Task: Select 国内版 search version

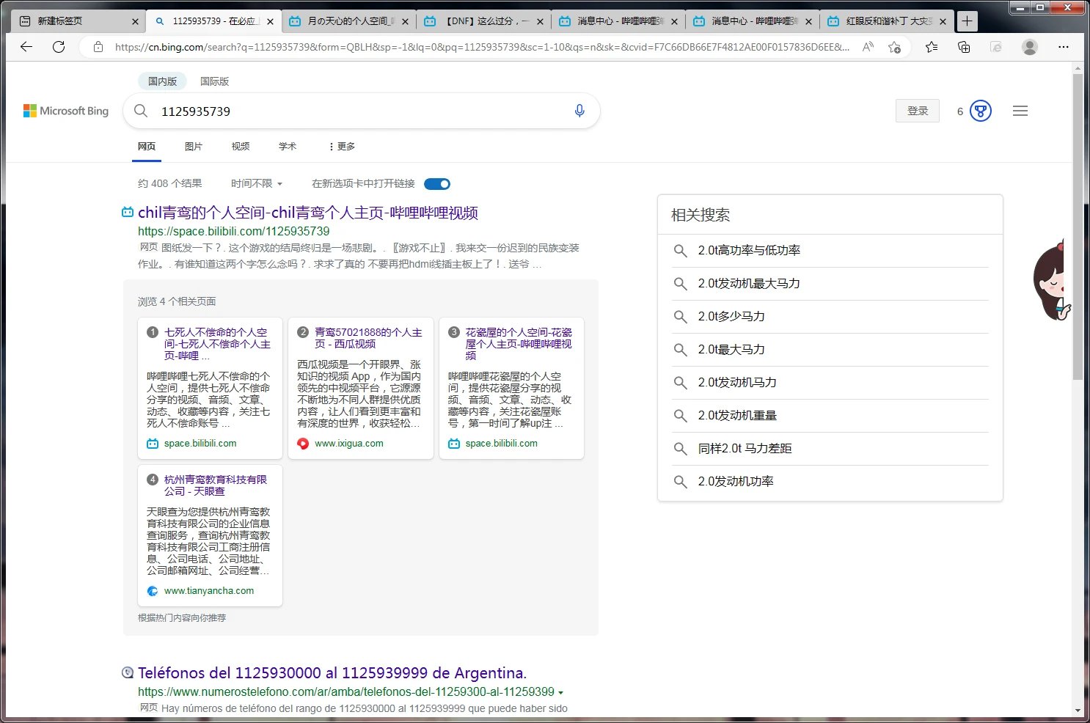Action: click(162, 81)
